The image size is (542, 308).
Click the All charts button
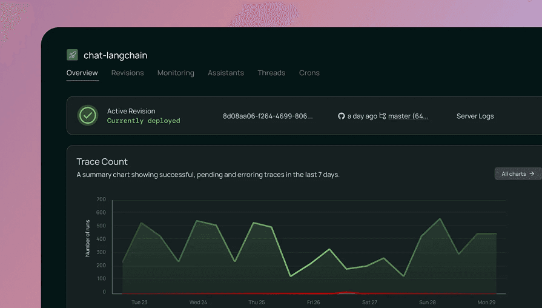[517, 174]
